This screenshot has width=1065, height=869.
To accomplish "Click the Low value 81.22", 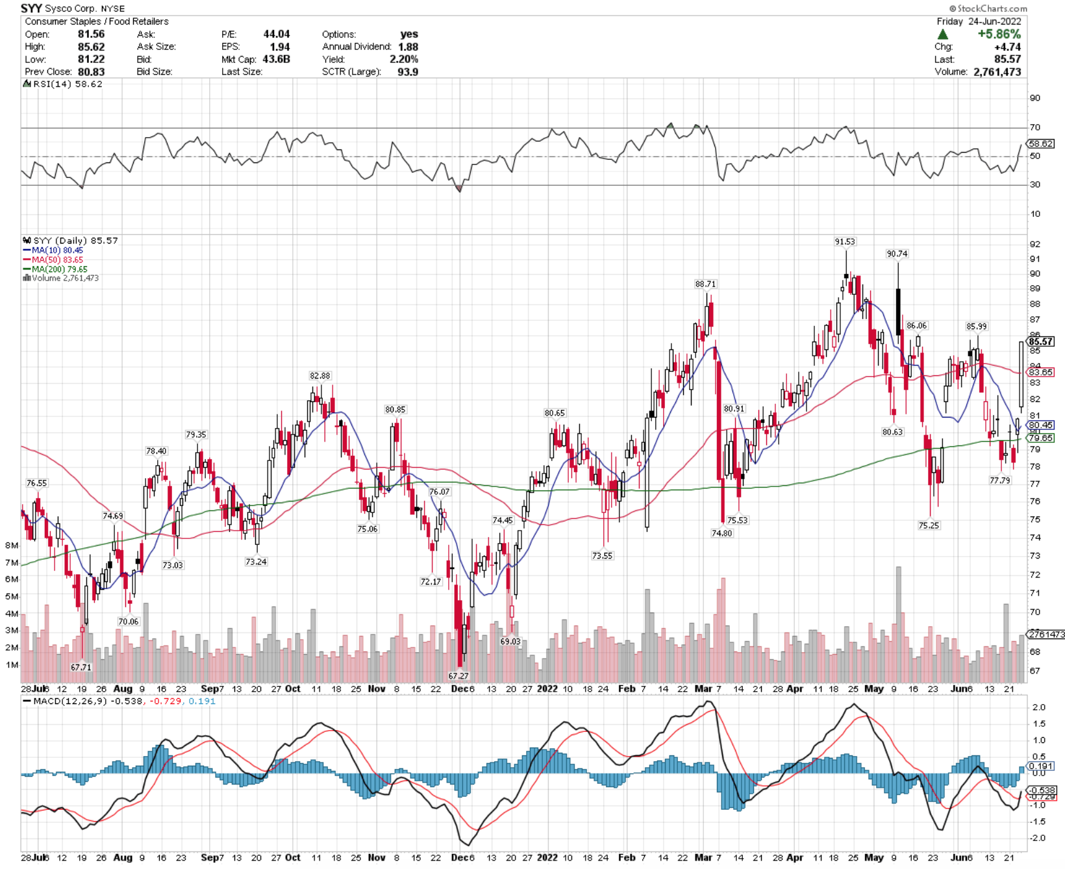I will [x=92, y=59].
